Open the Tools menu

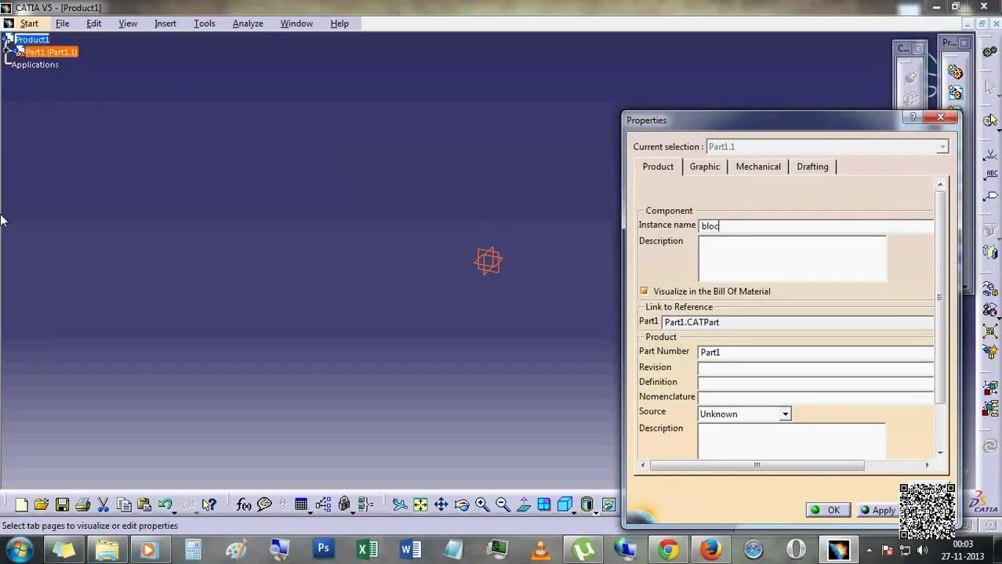(x=204, y=23)
